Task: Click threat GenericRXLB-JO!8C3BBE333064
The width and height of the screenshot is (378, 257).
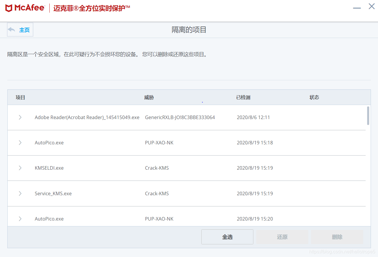Action: (x=180, y=117)
